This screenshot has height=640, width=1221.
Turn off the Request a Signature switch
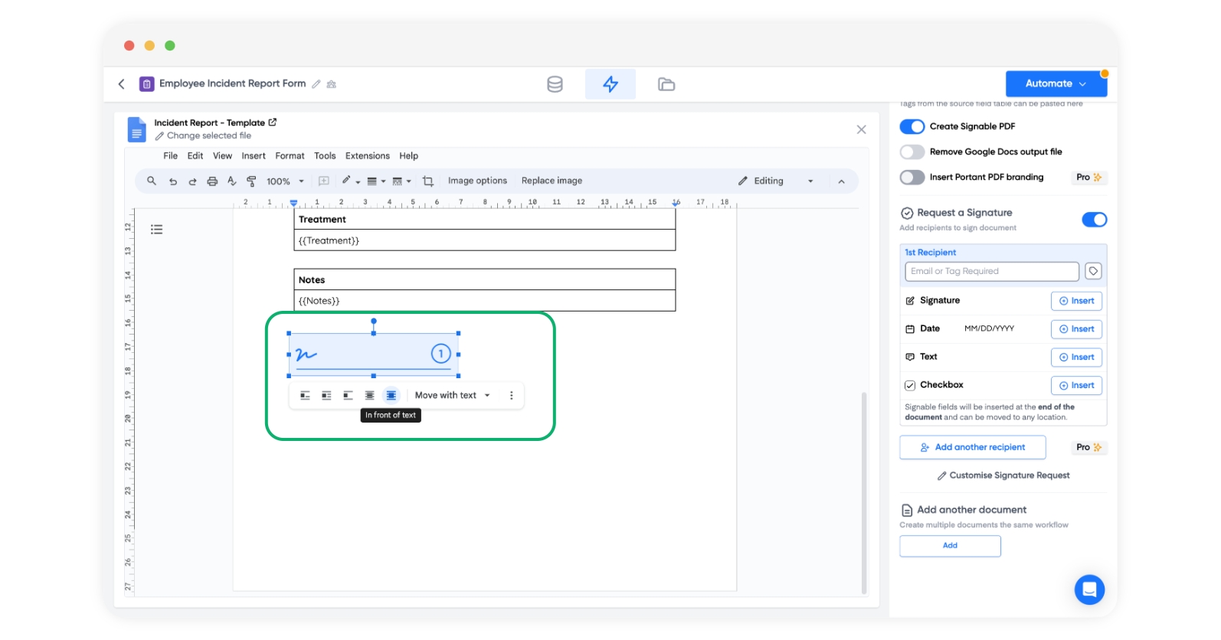click(1094, 220)
